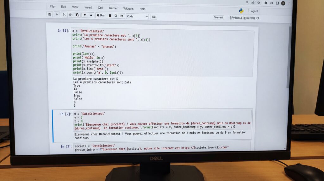Click the code line z = 9
This screenshot has width=324, height=181.
pos(78,121)
